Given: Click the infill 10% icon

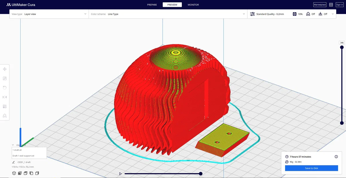Looking at the screenshot, I should [x=295, y=14].
